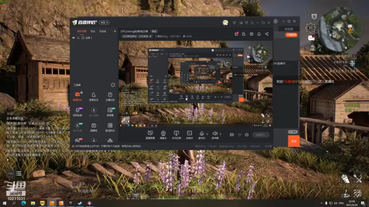Open the hexagon settings icon on outer title bar
This screenshot has width=369, height=207.
tap(275, 21)
